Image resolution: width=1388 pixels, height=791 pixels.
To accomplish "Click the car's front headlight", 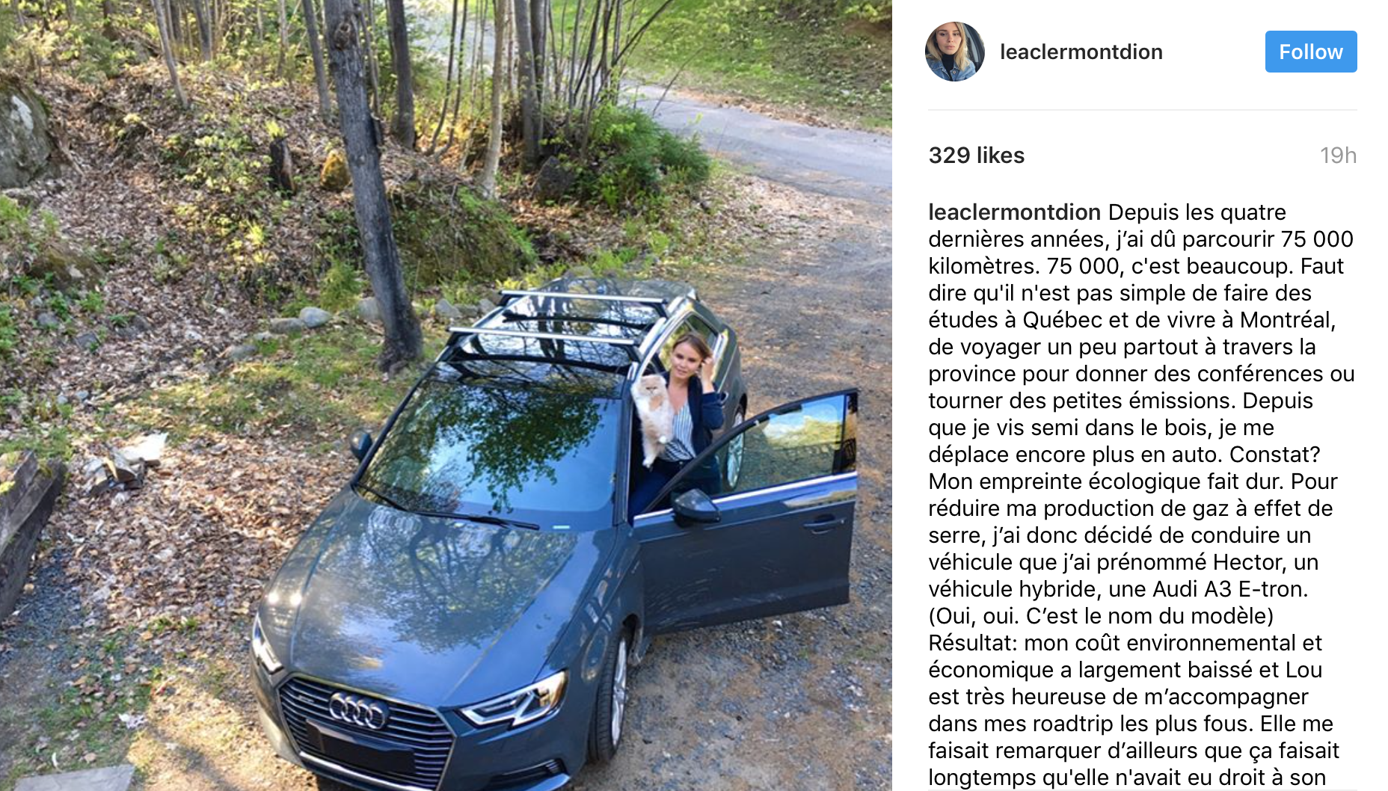I will click(516, 700).
